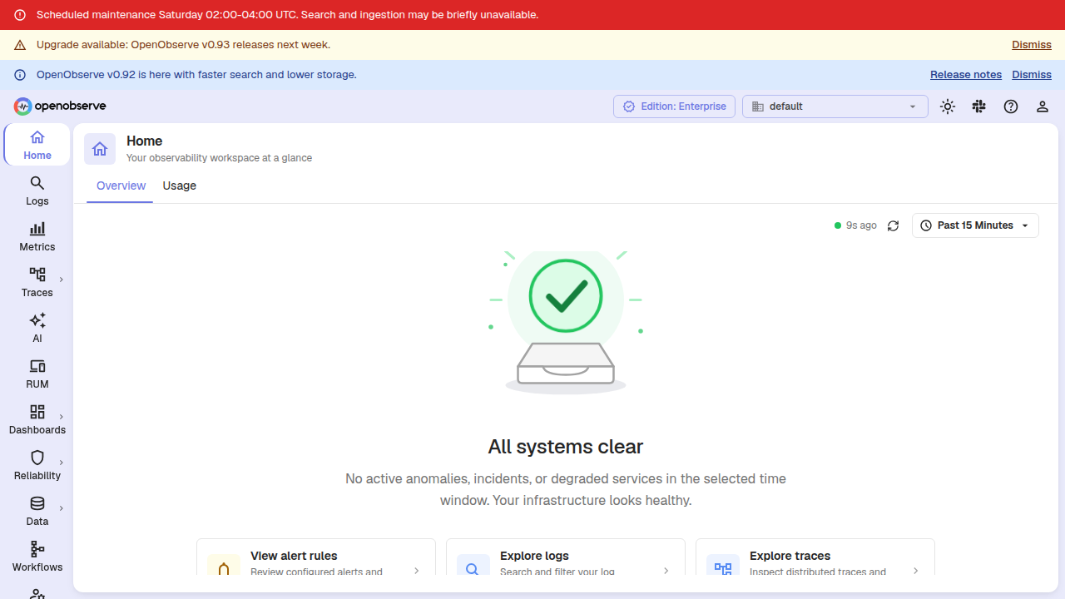Click the Slack community icon
Viewport: 1065px width, 599px height.
979,106
